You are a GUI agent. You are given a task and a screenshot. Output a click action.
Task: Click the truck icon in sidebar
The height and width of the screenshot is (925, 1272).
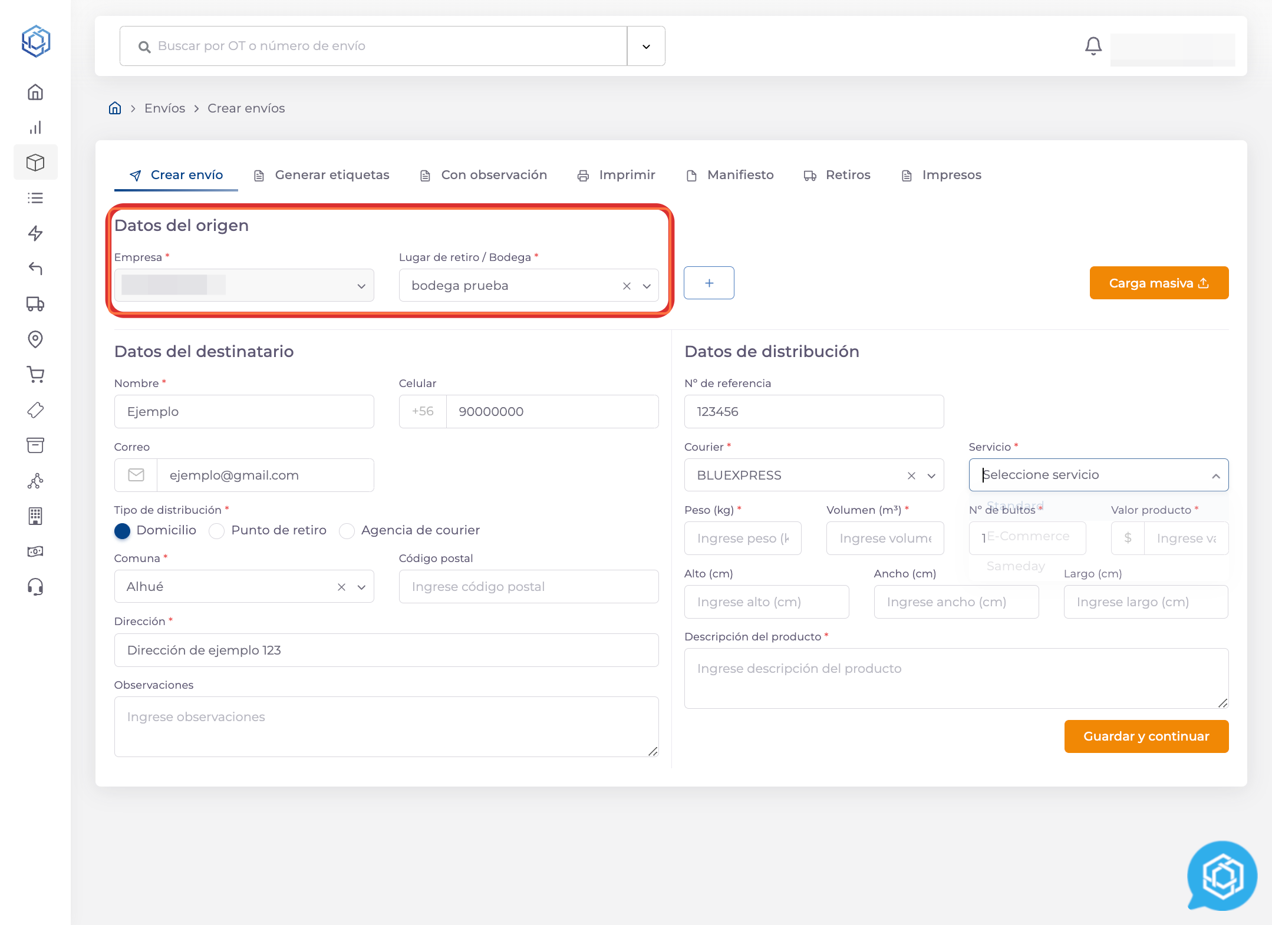(x=35, y=304)
